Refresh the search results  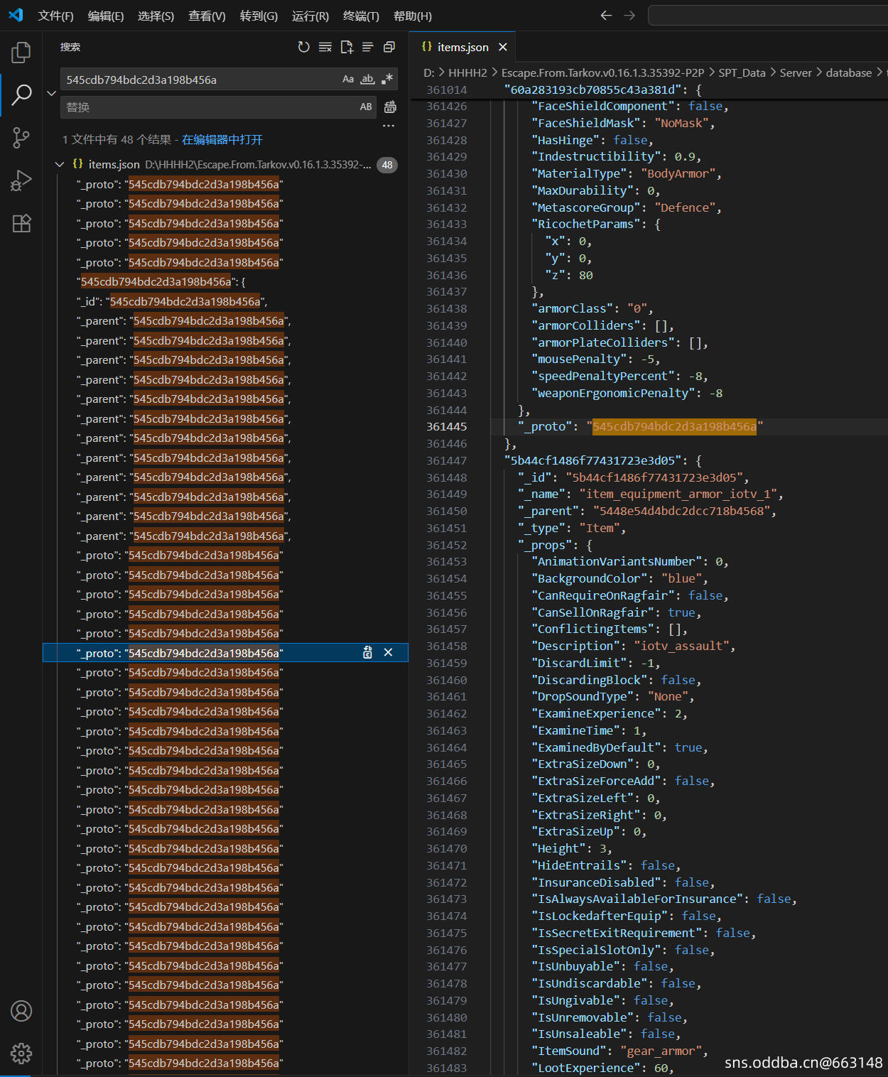[304, 47]
